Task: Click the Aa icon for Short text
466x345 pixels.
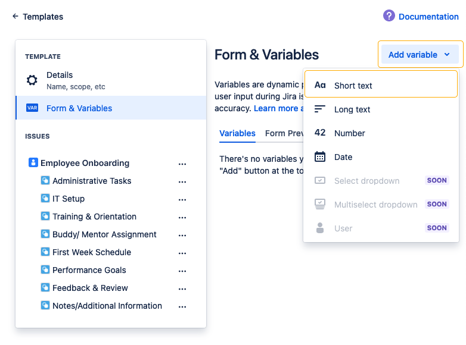Action: click(320, 86)
